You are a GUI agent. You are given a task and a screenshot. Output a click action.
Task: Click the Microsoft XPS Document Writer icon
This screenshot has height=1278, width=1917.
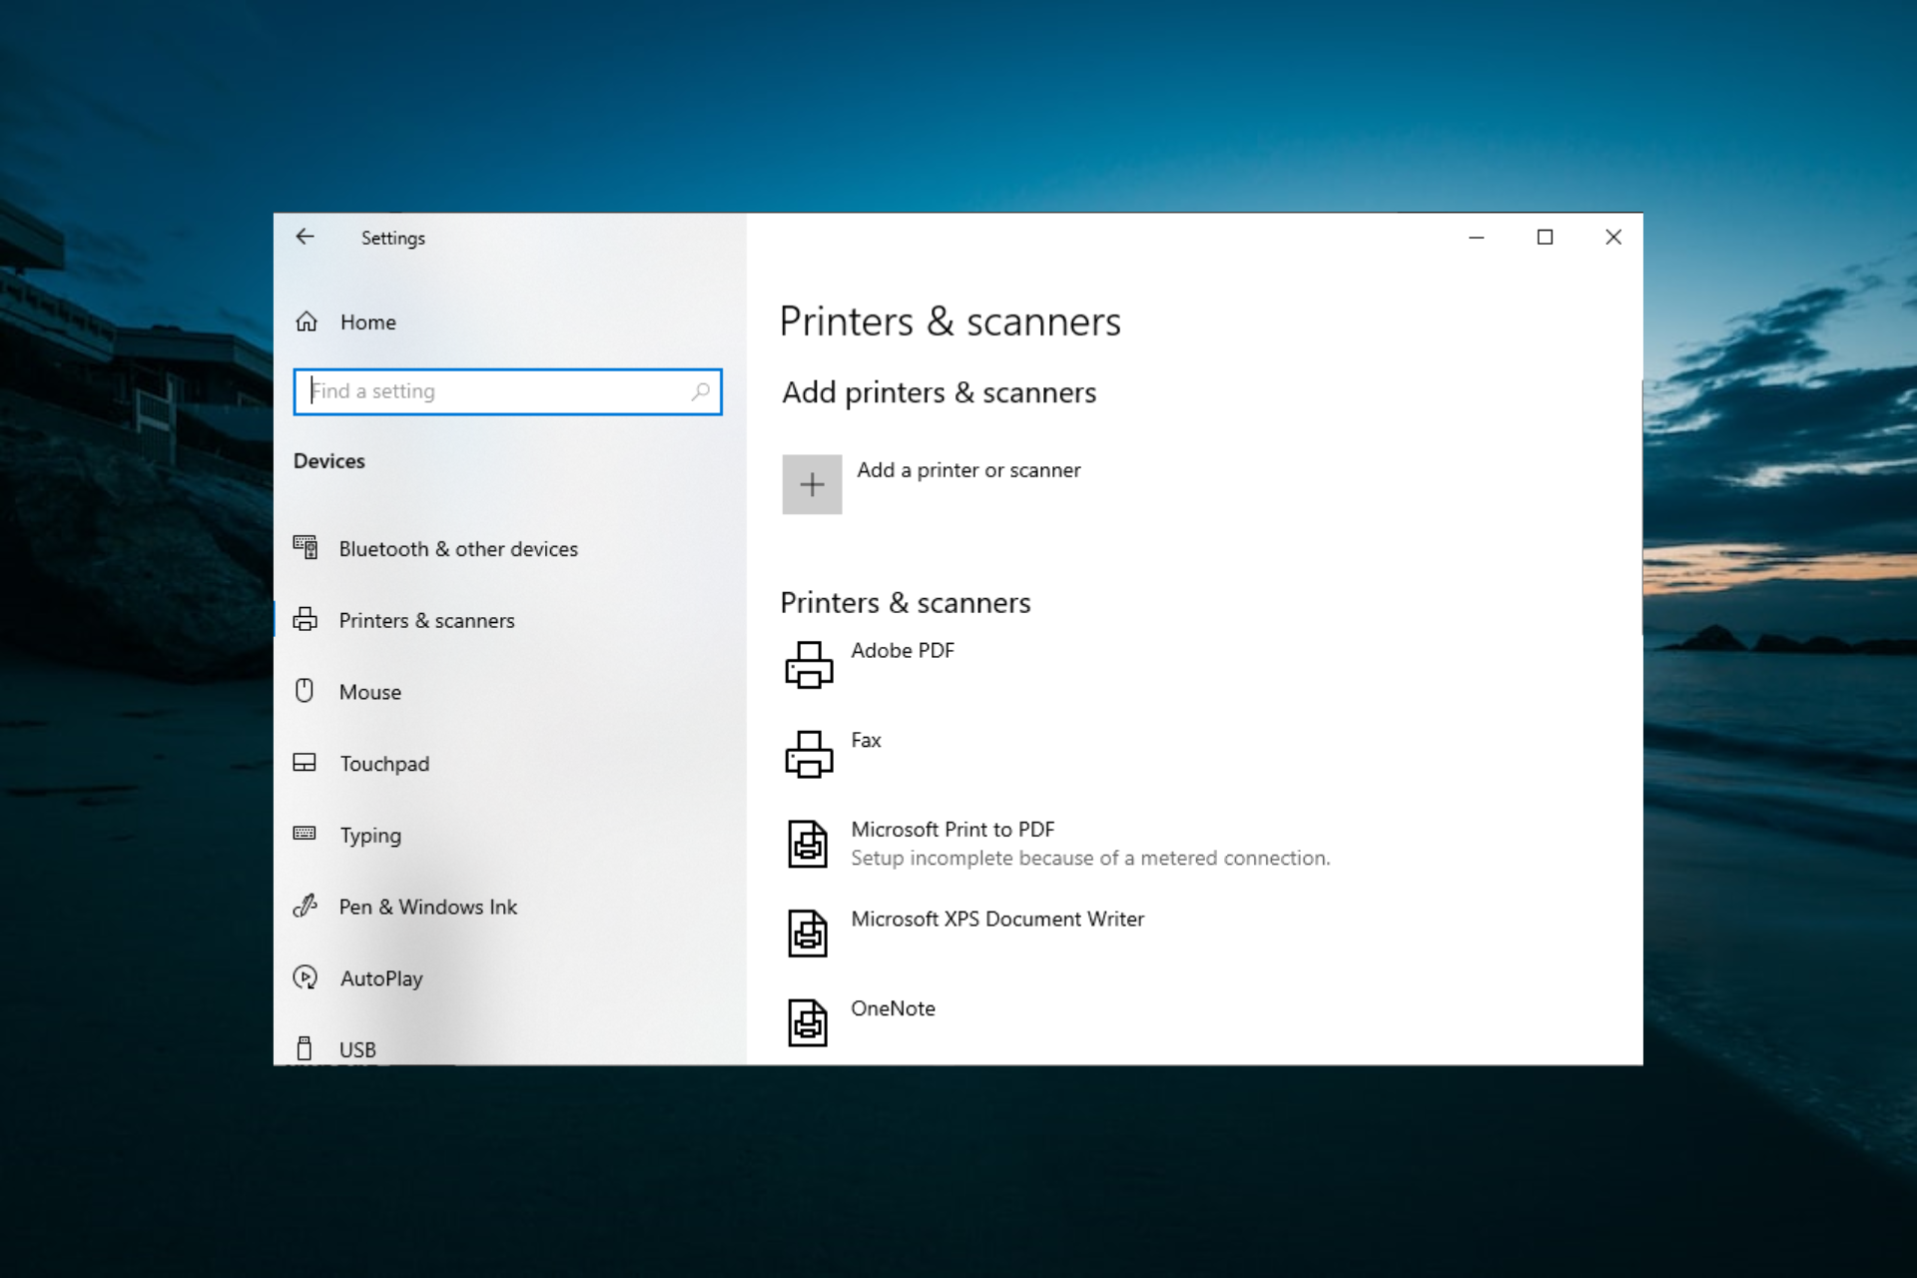[x=808, y=929]
